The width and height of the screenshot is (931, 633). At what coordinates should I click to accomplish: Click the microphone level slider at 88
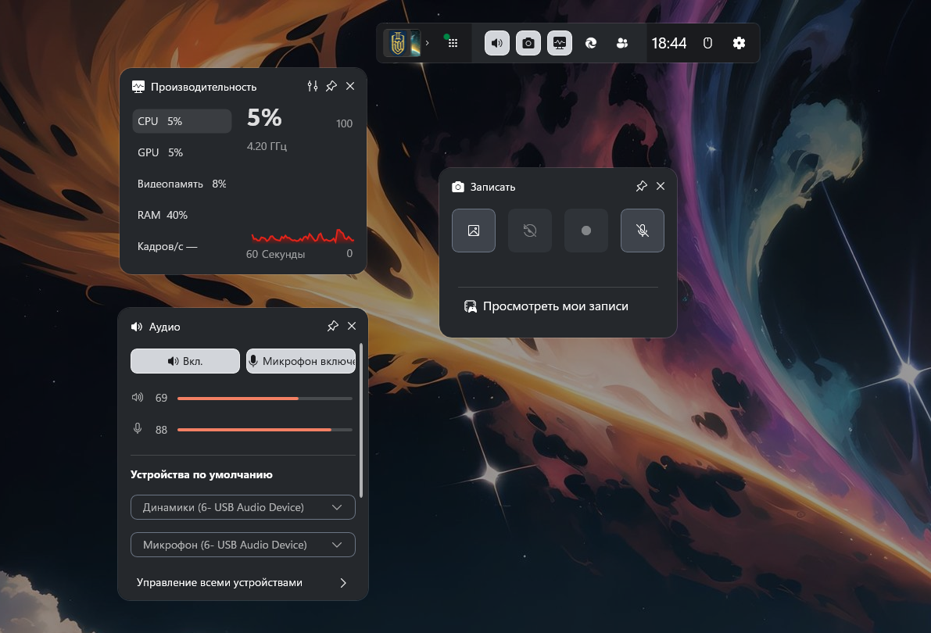265,429
